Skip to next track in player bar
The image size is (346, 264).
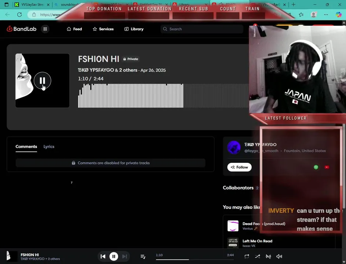coord(125,256)
